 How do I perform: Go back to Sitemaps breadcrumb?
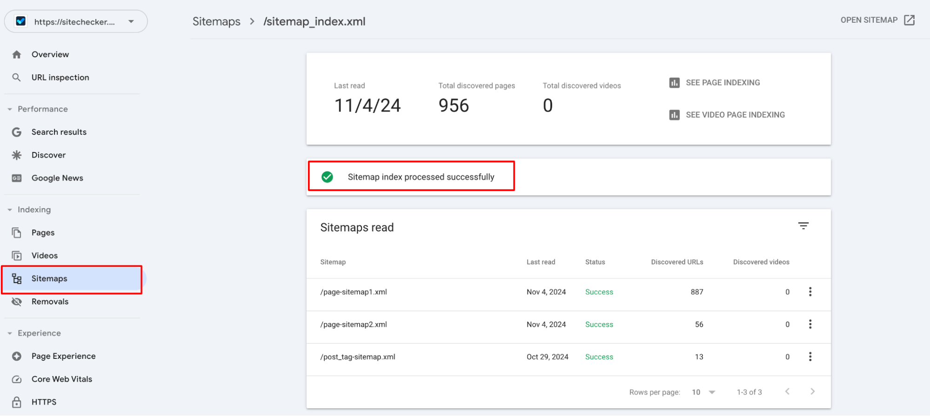pos(216,21)
